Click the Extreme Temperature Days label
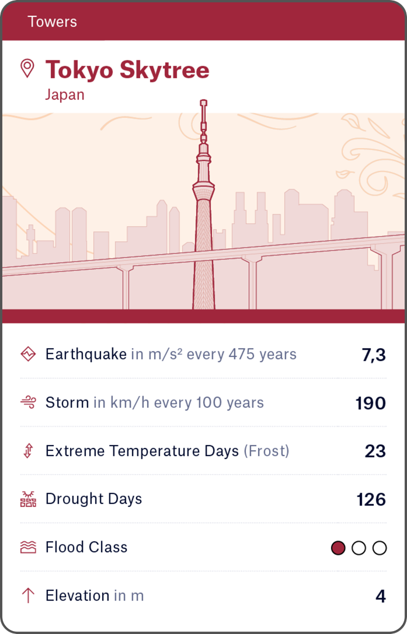This screenshot has height=634, width=407. (142, 451)
